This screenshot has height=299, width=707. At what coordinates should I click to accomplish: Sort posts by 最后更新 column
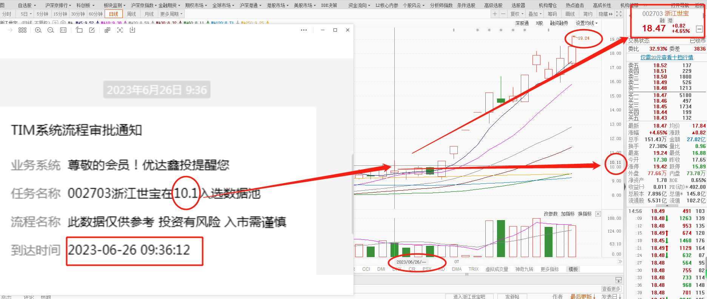point(583,296)
